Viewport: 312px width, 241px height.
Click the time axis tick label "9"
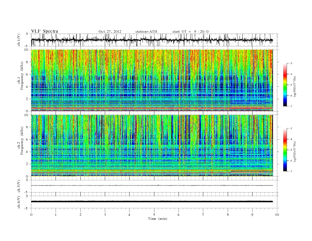click(253, 215)
